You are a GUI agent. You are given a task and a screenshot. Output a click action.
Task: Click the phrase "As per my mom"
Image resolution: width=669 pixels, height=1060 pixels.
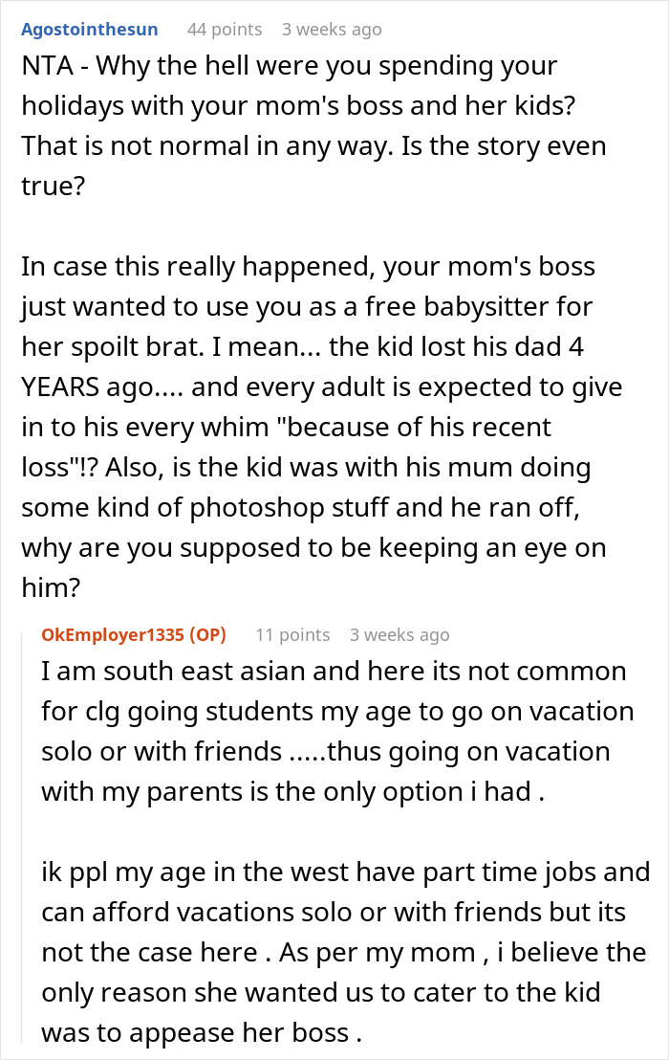[377, 953]
